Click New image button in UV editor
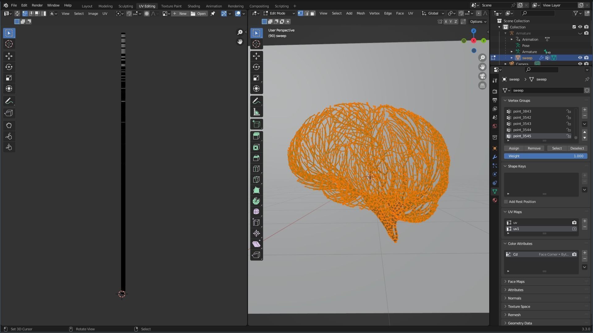 click(180, 13)
